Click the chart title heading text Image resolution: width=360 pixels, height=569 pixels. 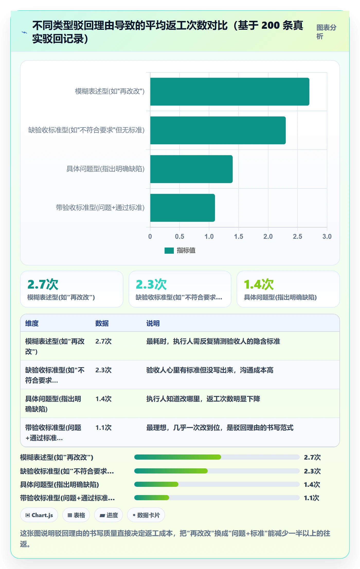click(x=168, y=32)
